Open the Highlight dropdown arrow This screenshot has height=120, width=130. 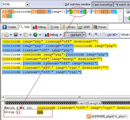(84, 35)
